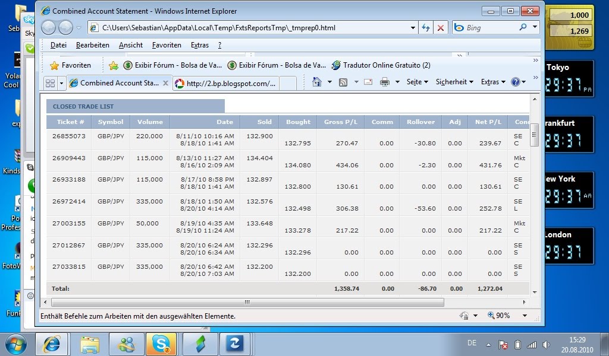Click the Add to Favorites bar star icon
The height and width of the screenshot is (356, 609).
(x=114, y=65)
